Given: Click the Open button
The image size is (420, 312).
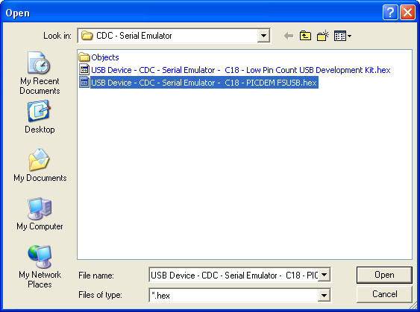Looking at the screenshot, I should coord(384,275).
